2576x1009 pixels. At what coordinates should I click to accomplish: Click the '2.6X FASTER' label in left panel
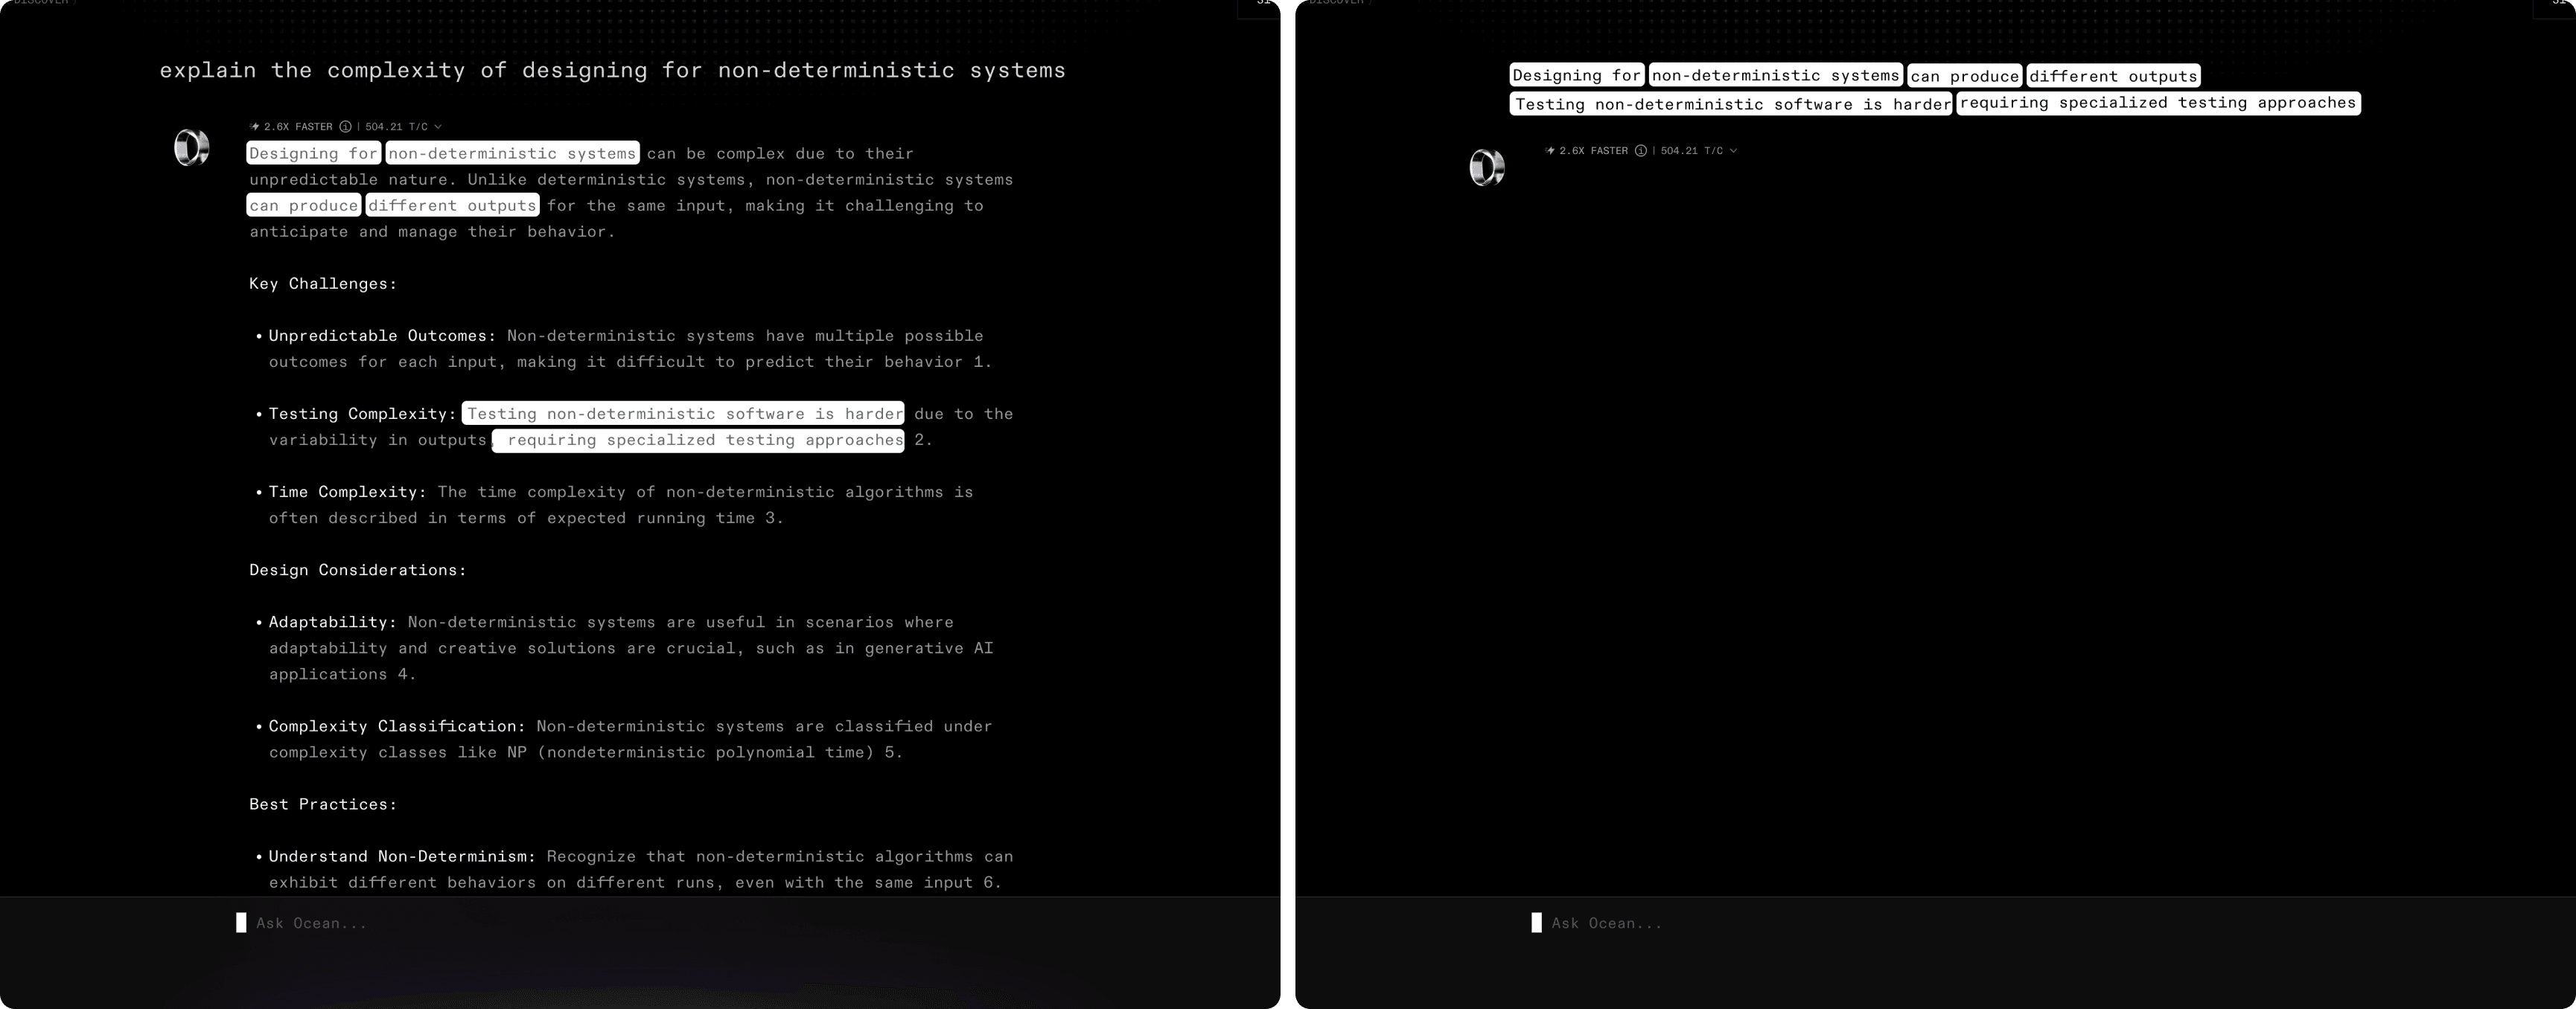[298, 127]
